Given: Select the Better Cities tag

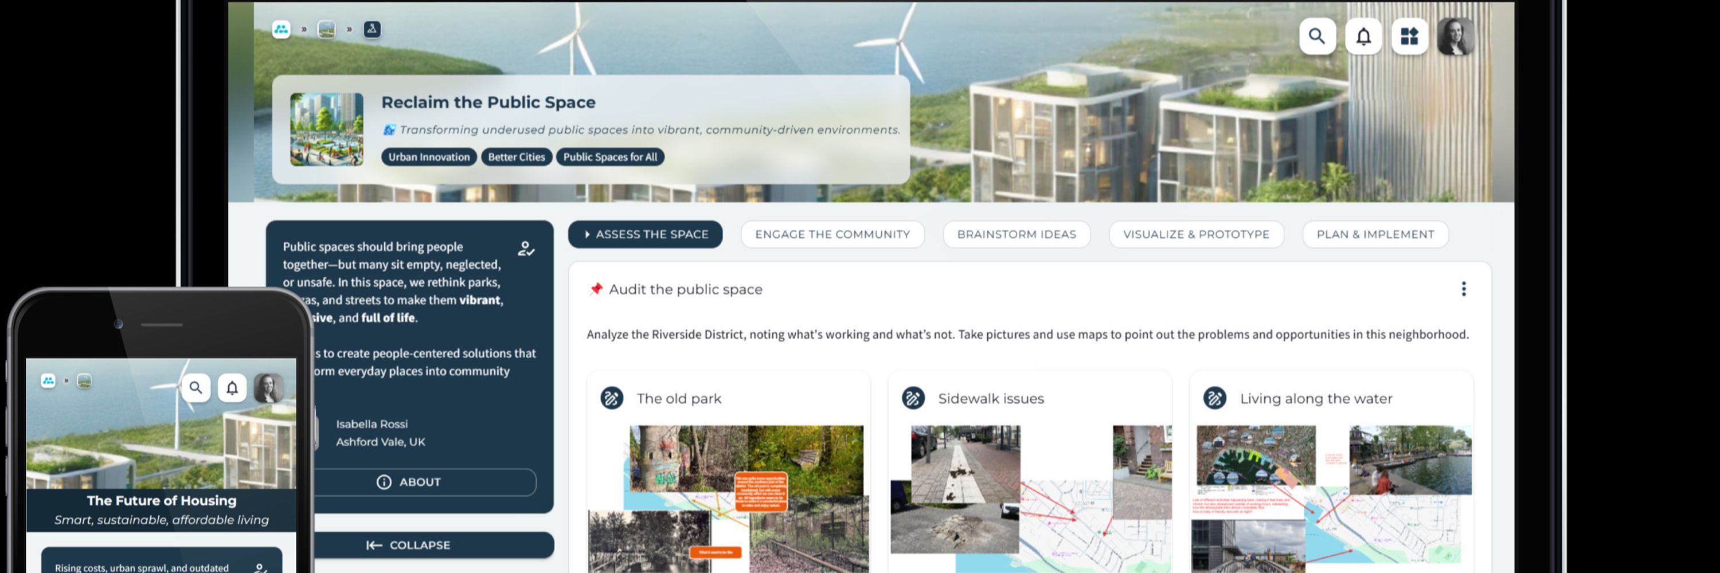Looking at the screenshot, I should click(516, 157).
